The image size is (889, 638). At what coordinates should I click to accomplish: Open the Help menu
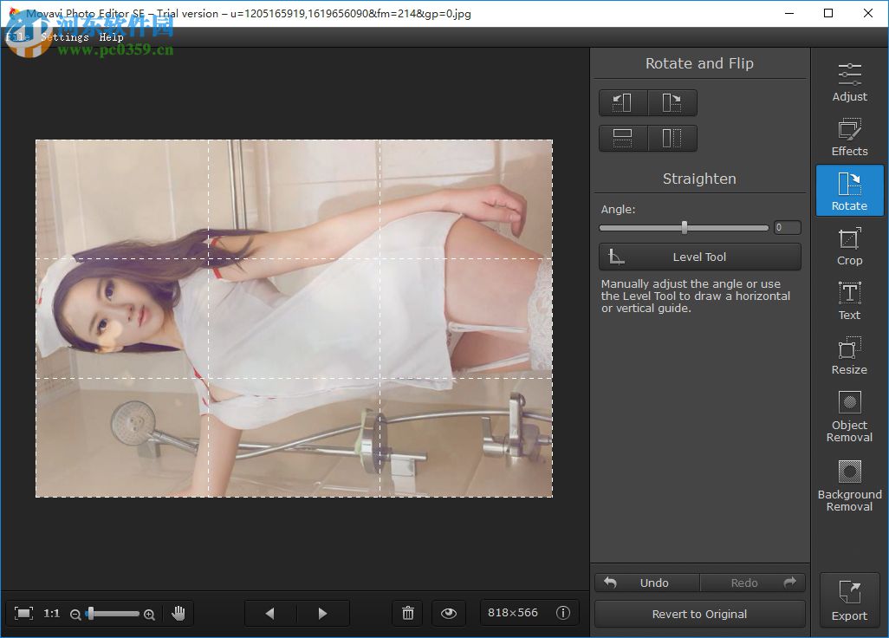[111, 37]
